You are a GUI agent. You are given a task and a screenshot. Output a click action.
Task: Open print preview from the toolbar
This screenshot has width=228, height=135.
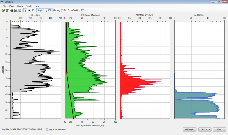click(16, 10)
